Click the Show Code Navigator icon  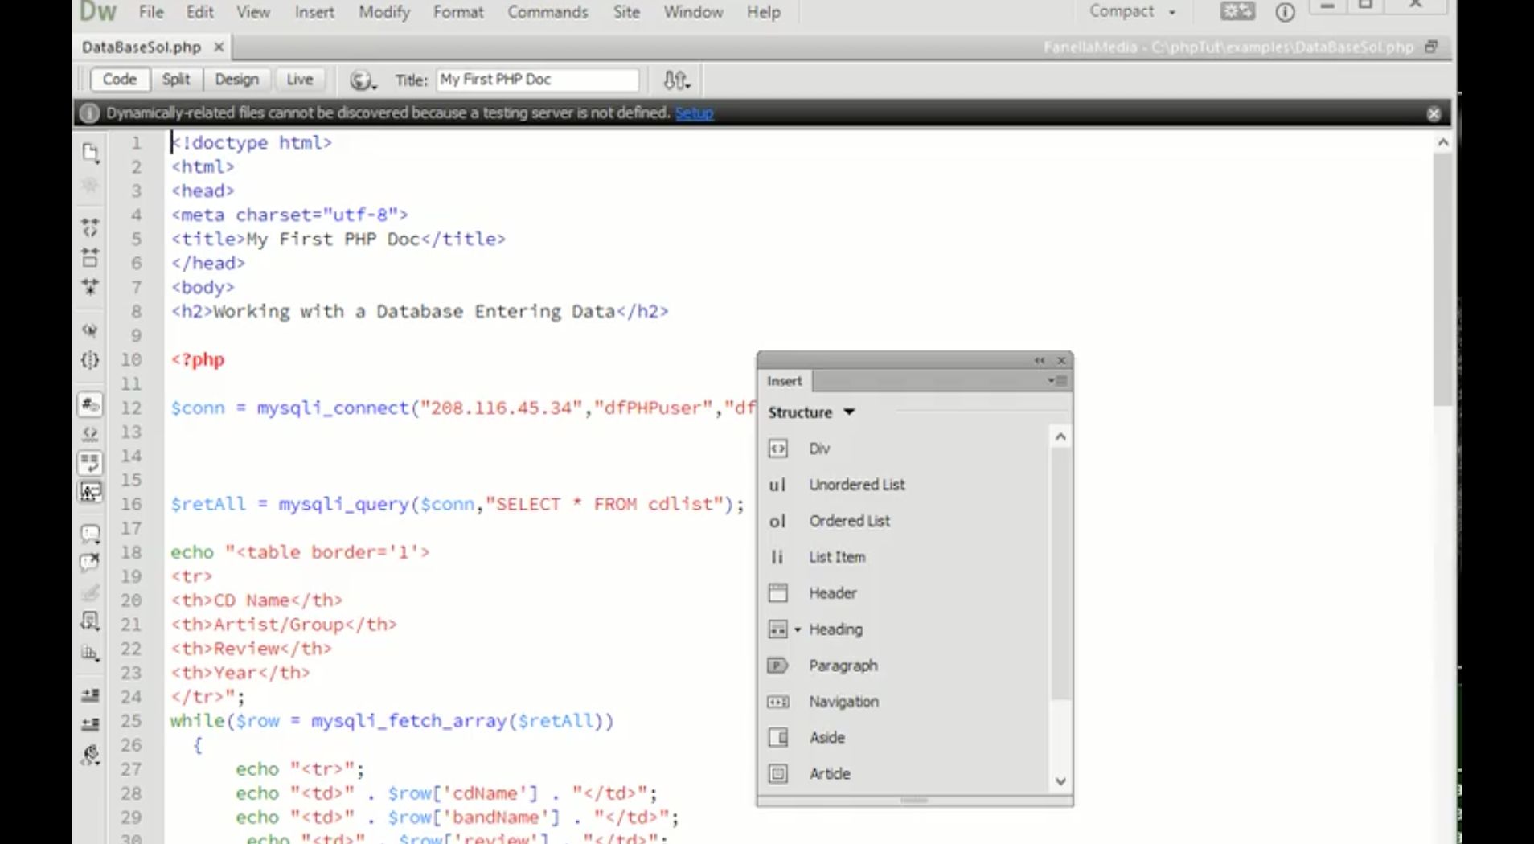pos(90,186)
